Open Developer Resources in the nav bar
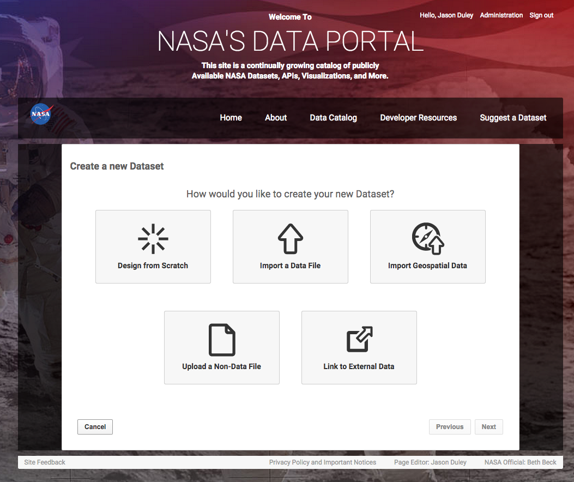 419,118
